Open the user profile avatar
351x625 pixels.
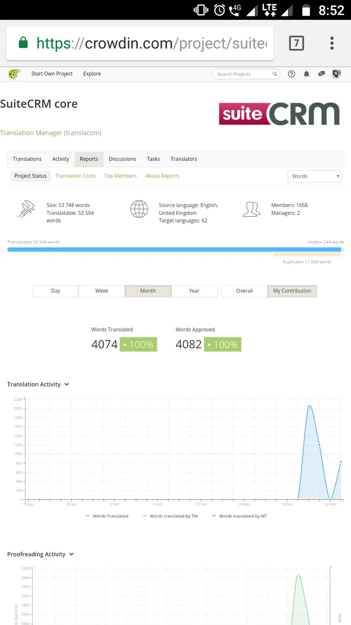pyautogui.click(x=336, y=74)
